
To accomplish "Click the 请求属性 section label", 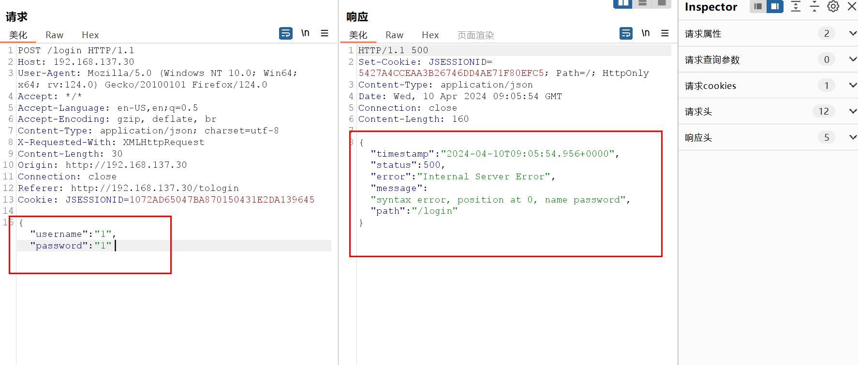I will point(703,34).
